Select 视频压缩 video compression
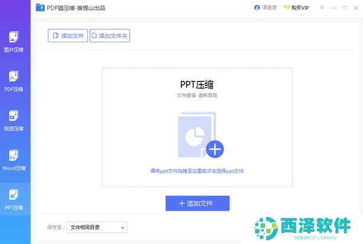The image size is (363, 244). [14, 121]
